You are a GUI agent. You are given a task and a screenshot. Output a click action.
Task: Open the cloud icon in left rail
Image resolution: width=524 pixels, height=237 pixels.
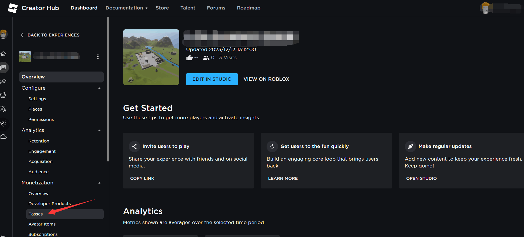coord(3,136)
